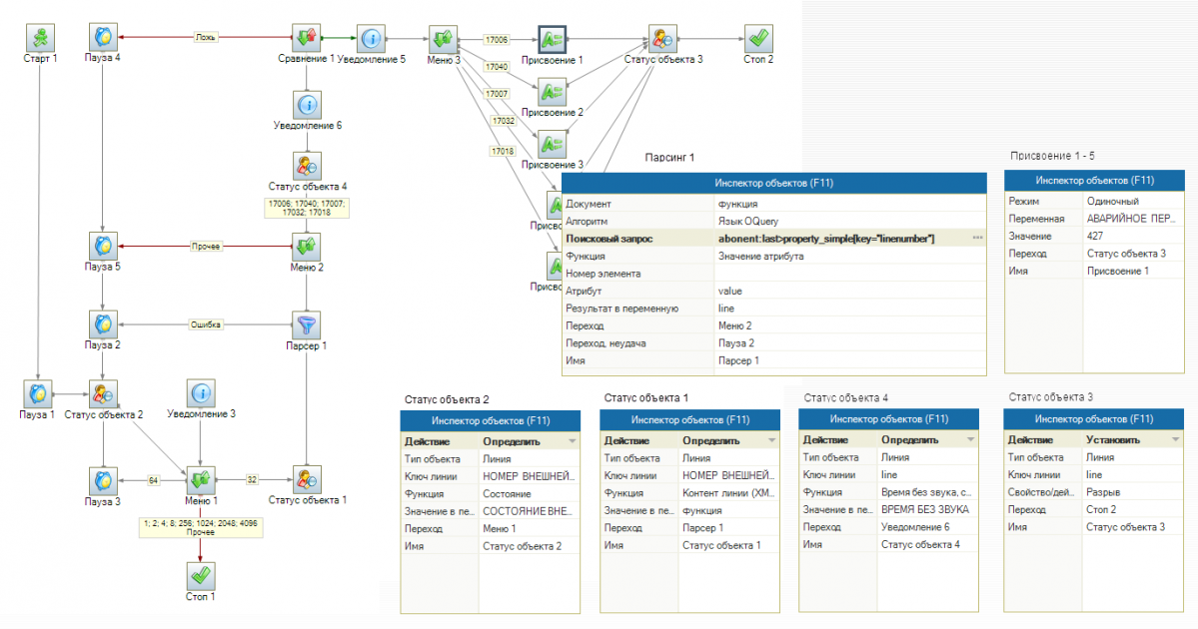The height and width of the screenshot is (629, 1198).
Task: Click the Пауза 4 clock node icon
Action: click(103, 38)
